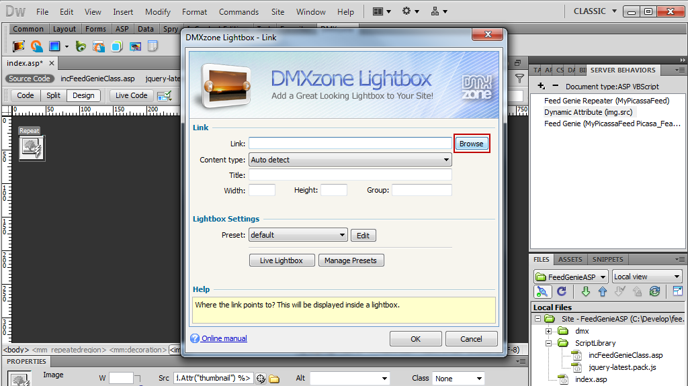Collapse the Site - FeedGenieASP root node

pyautogui.click(x=537, y=319)
